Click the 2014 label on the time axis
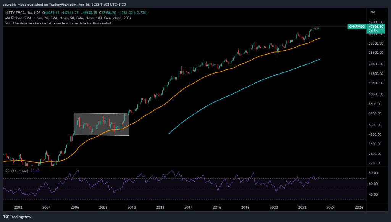Image resolution: width=391 pixels, height=222 pixels. [189, 207]
